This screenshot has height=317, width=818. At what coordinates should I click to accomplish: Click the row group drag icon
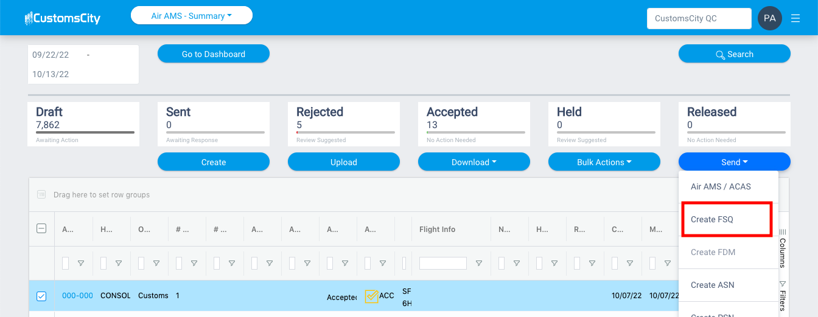pyautogui.click(x=41, y=194)
